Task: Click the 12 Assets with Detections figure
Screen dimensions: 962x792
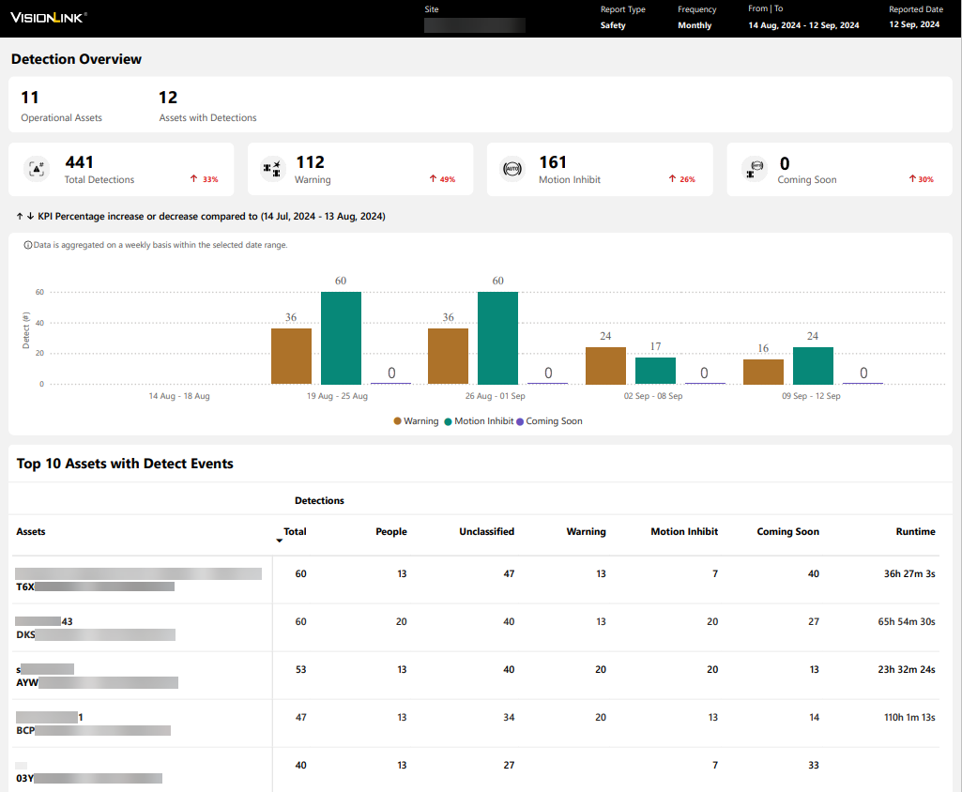Action: (x=168, y=98)
